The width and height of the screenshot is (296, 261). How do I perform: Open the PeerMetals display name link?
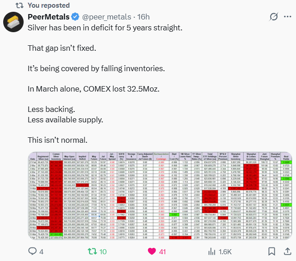point(49,17)
